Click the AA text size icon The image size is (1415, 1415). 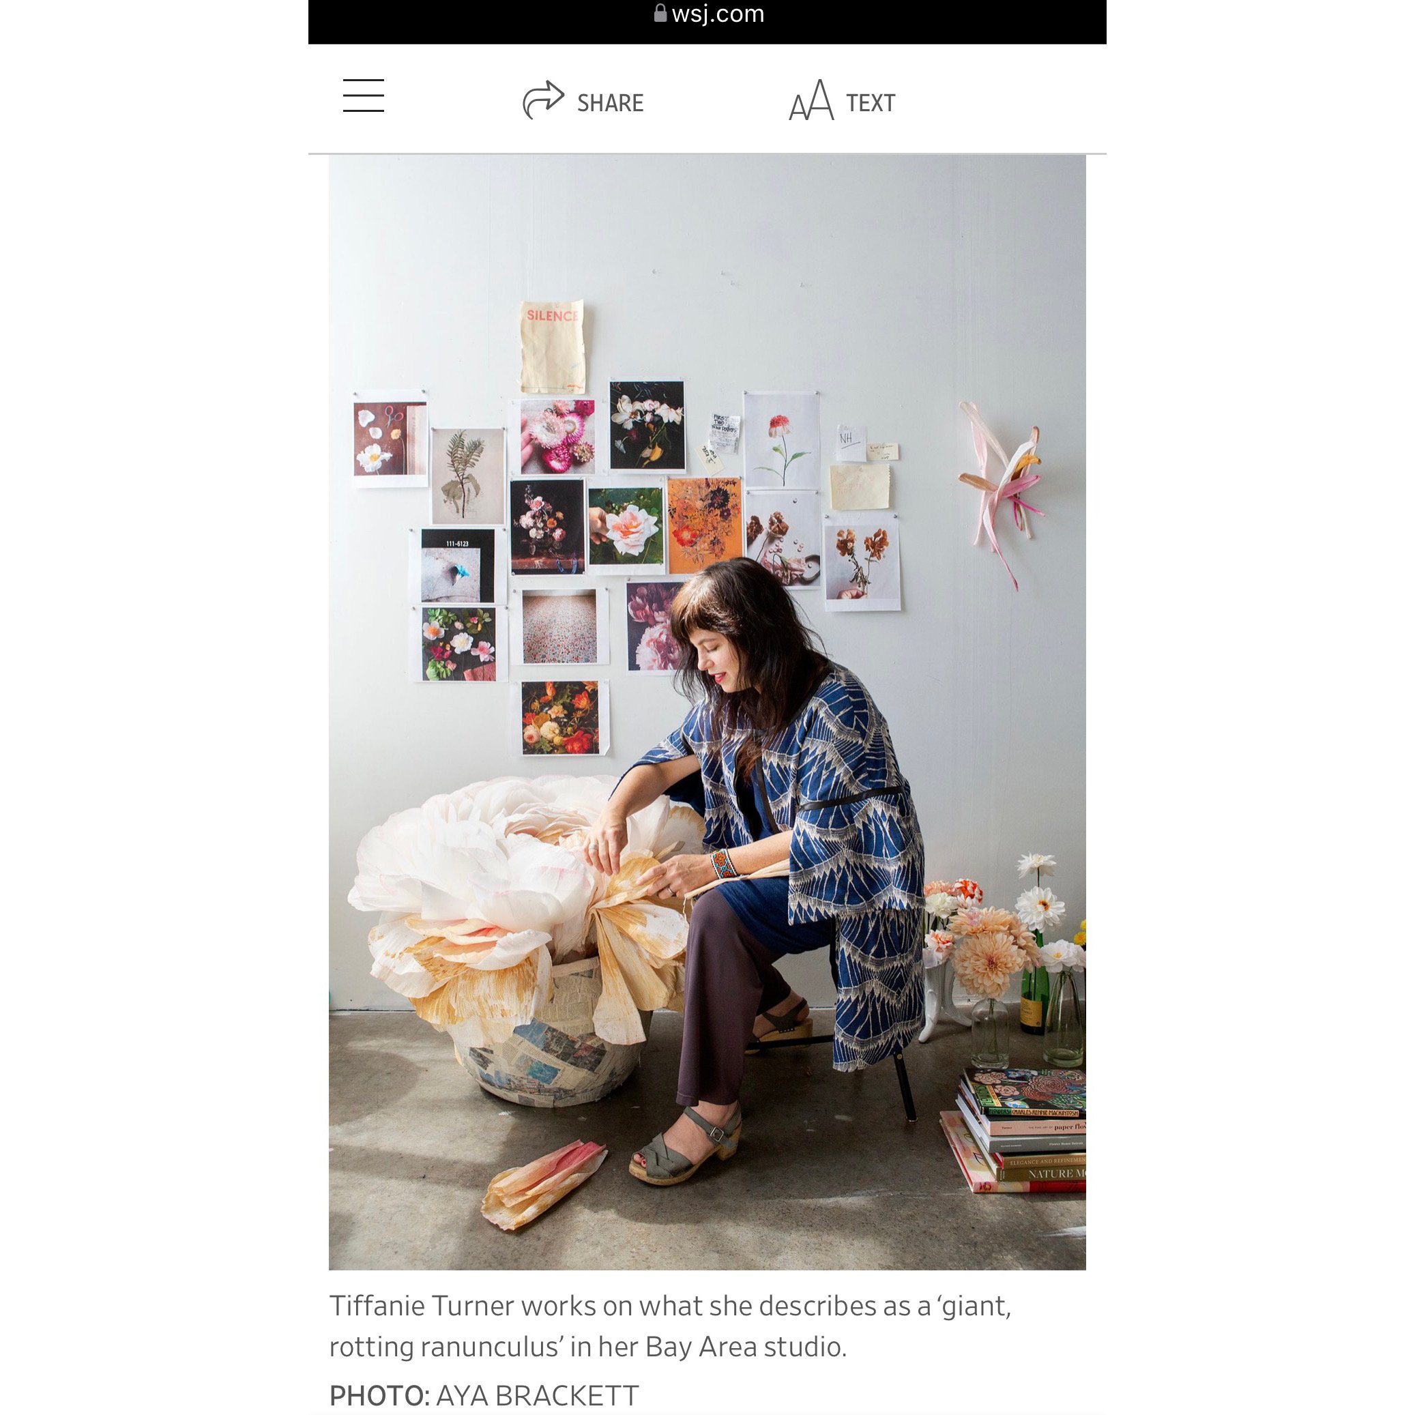(x=811, y=100)
